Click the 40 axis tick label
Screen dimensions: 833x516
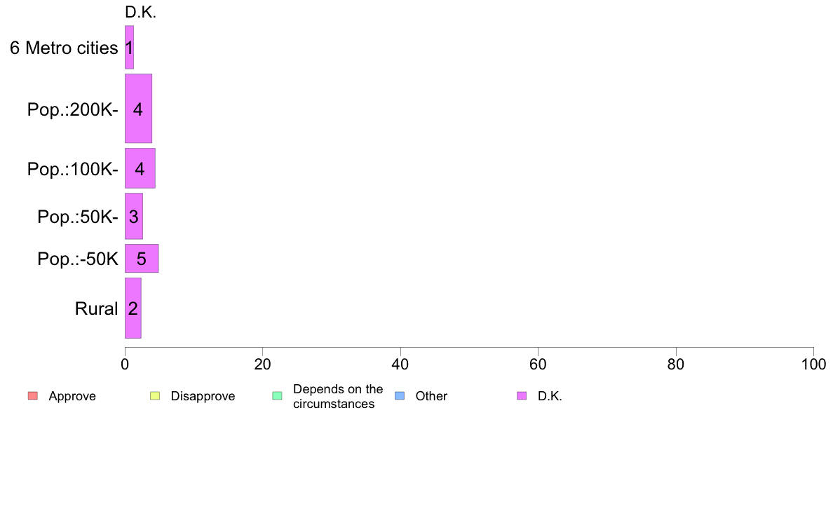pyautogui.click(x=400, y=365)
